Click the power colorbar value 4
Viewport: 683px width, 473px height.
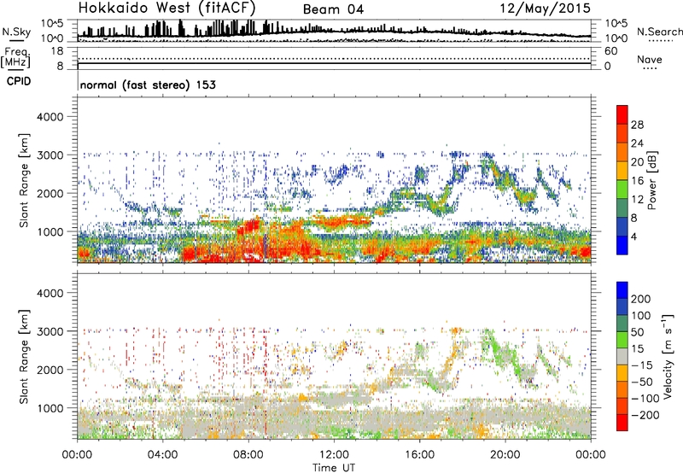coord(634,237)
